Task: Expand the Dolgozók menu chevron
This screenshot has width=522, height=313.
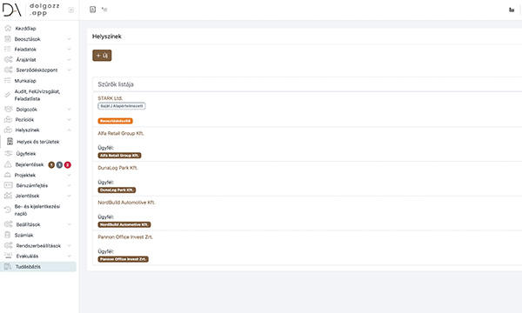Action: [x=69, y=109]
